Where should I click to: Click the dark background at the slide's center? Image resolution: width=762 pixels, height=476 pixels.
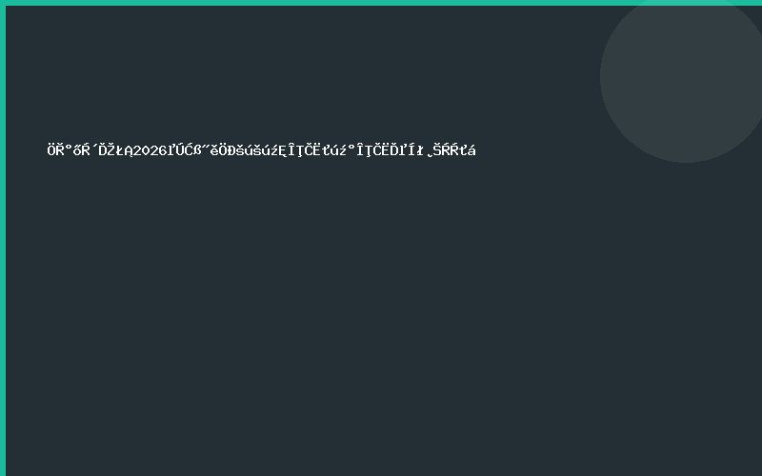(381, 238)
